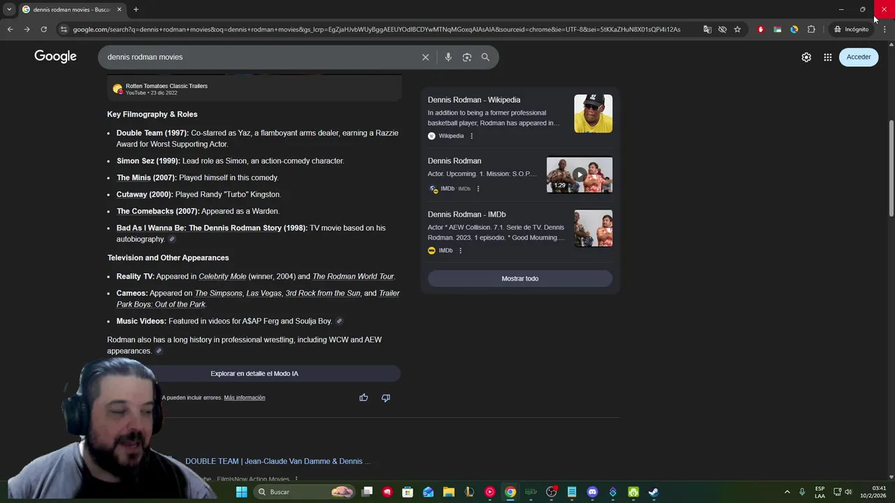The width and height of the screenshot is (895, 503).
Task: Open the Windows Start menu
Action: point(241,492)
